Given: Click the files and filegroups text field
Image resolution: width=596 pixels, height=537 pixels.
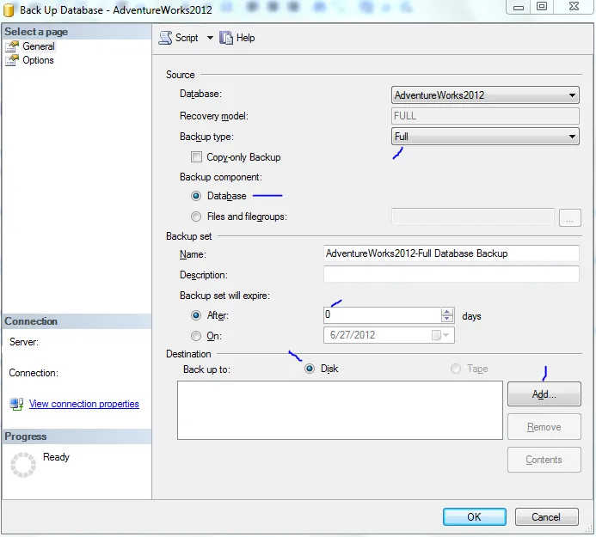Looking at the screenshot, I should (x=472, y=217).
